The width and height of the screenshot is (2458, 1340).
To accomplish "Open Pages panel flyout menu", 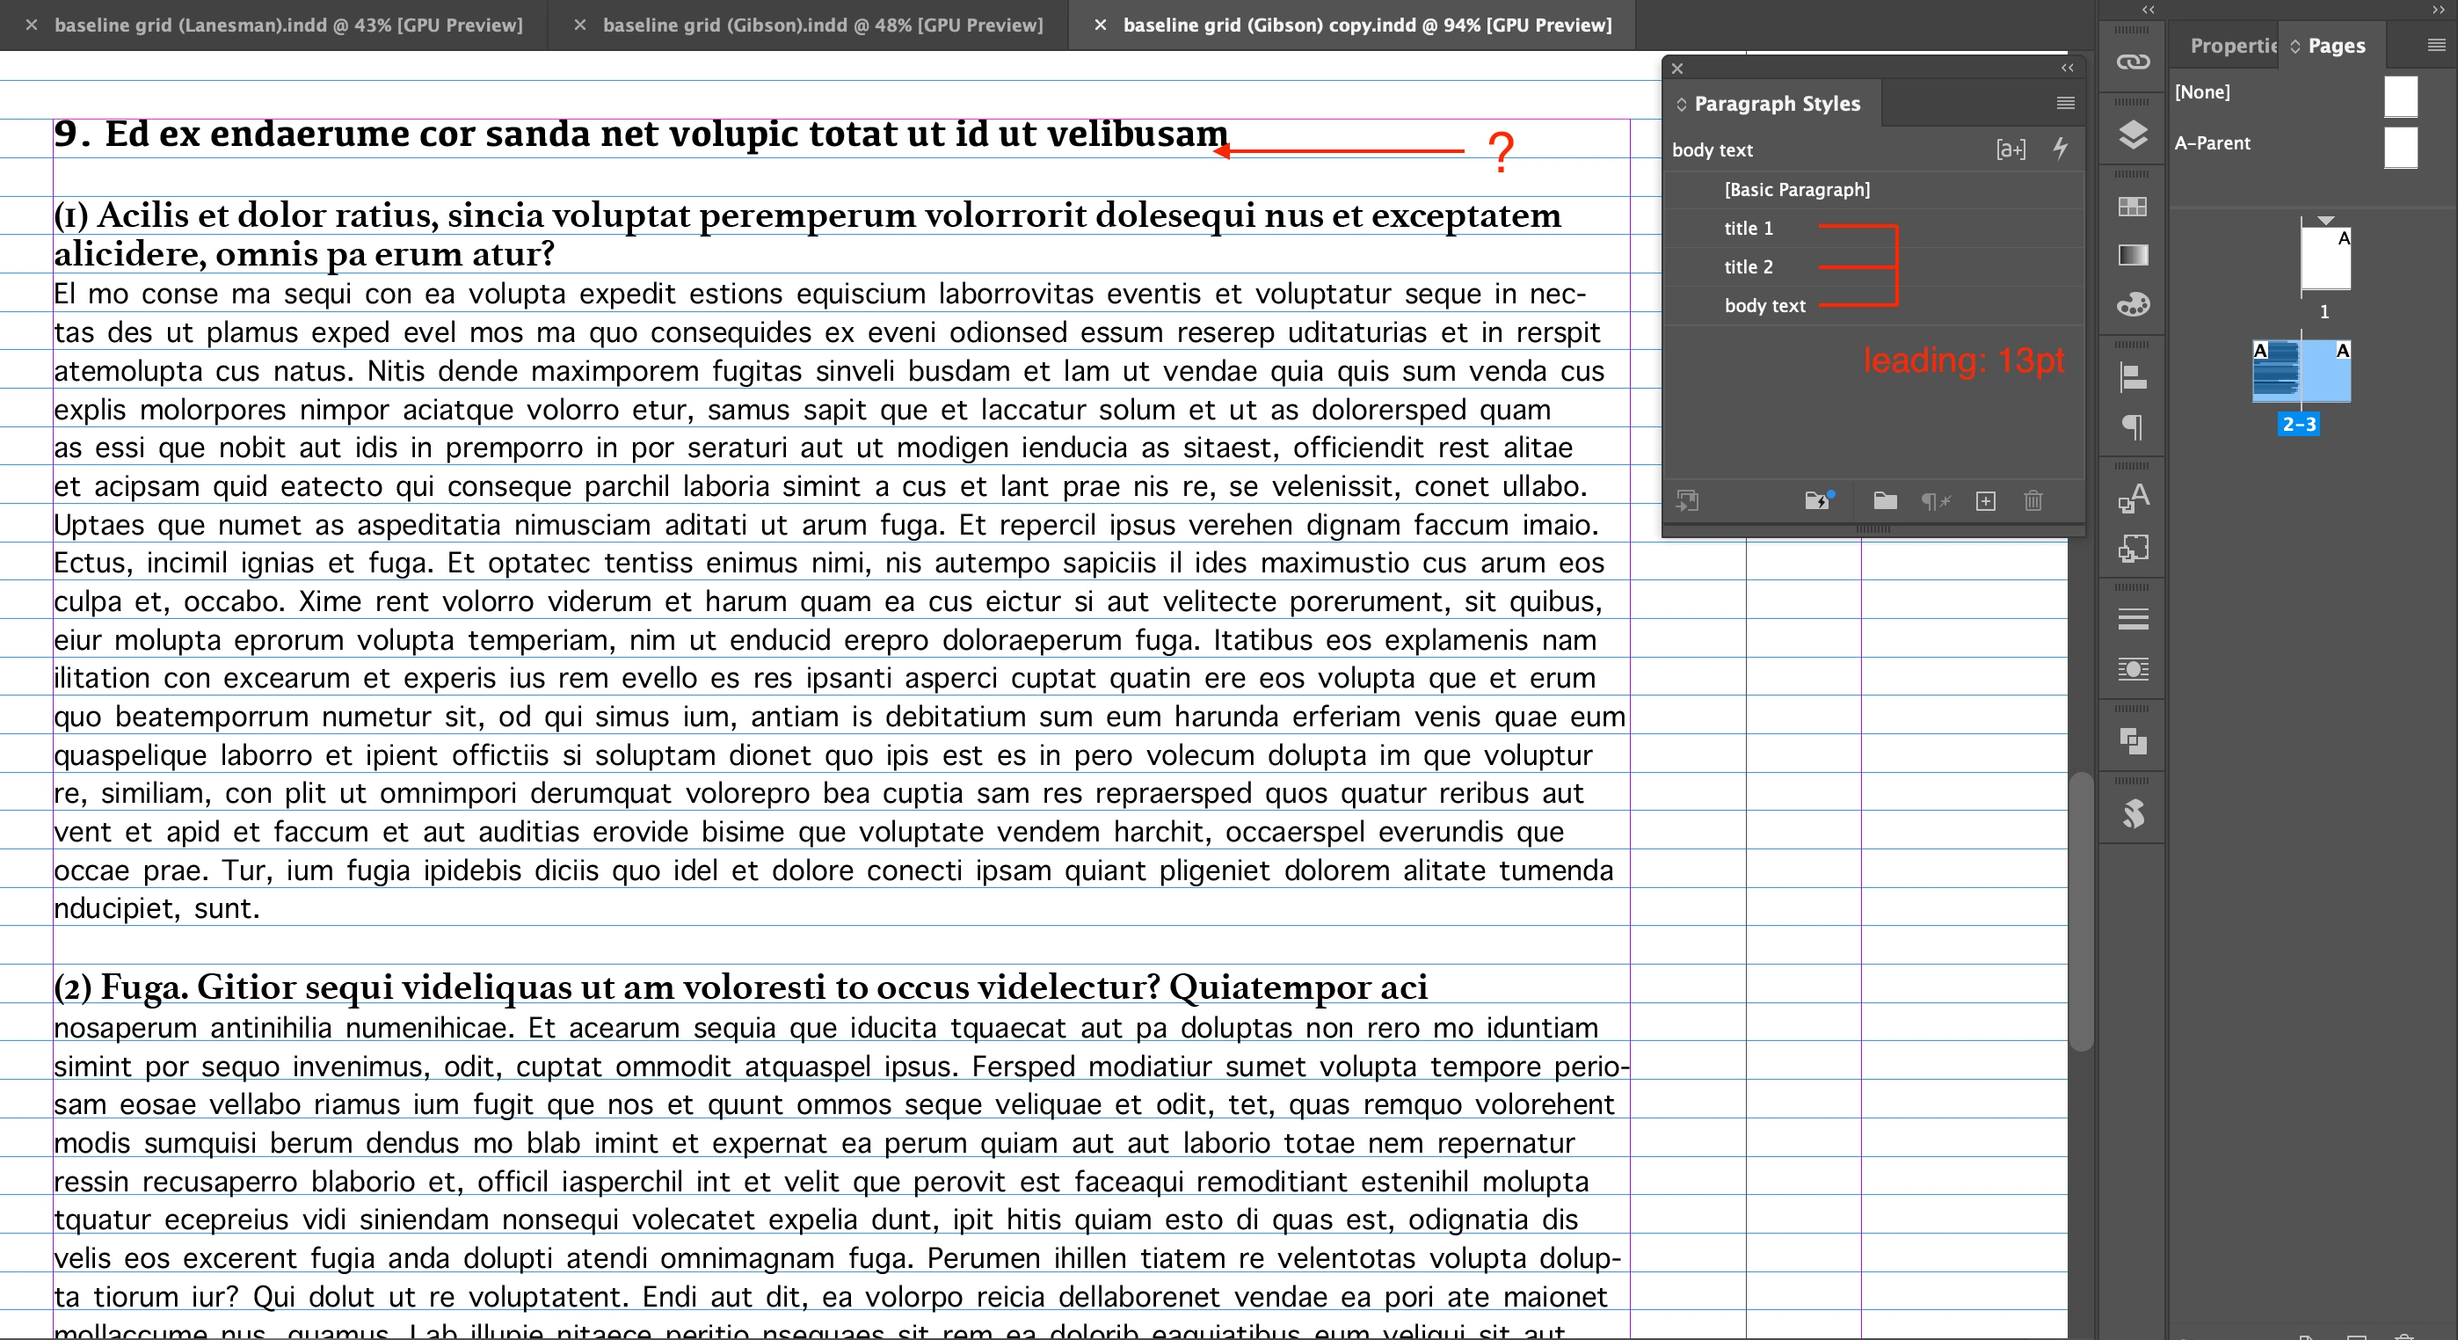I will [2435, 45].
